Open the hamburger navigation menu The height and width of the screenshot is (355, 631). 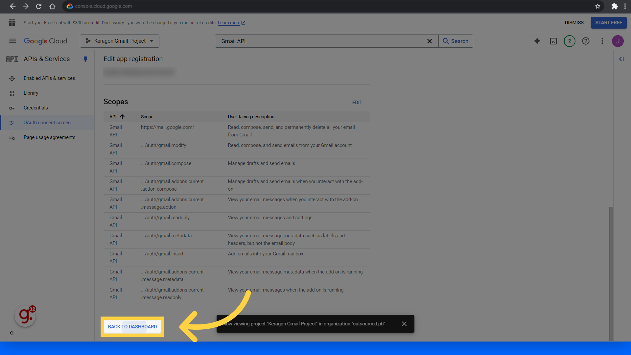click(x=12, y=41)
